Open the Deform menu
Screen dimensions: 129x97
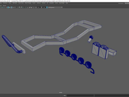point(44,3)
